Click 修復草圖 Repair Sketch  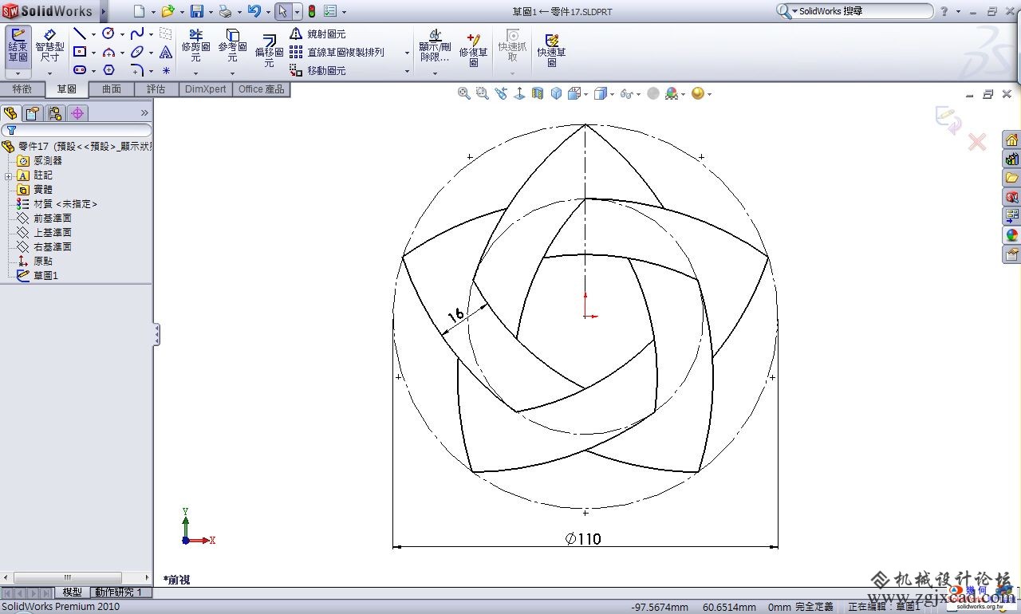click(473, 49)
